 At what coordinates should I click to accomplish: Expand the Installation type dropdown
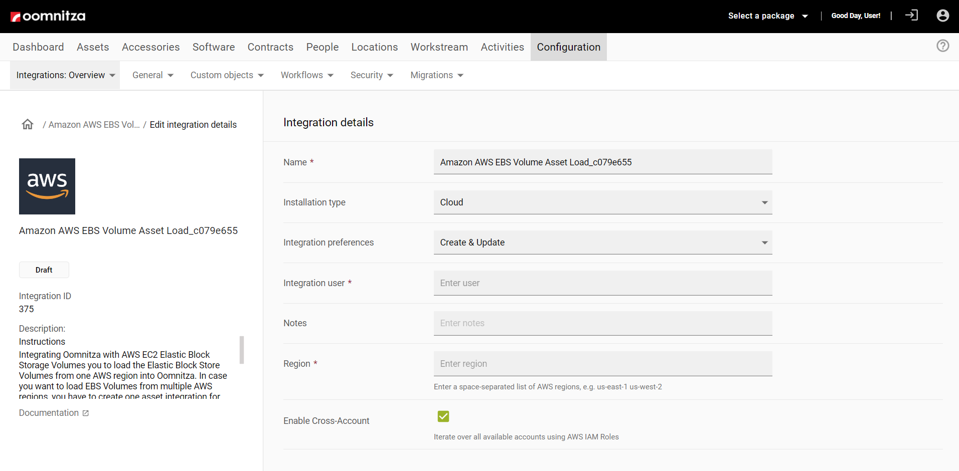coord(602,202)
